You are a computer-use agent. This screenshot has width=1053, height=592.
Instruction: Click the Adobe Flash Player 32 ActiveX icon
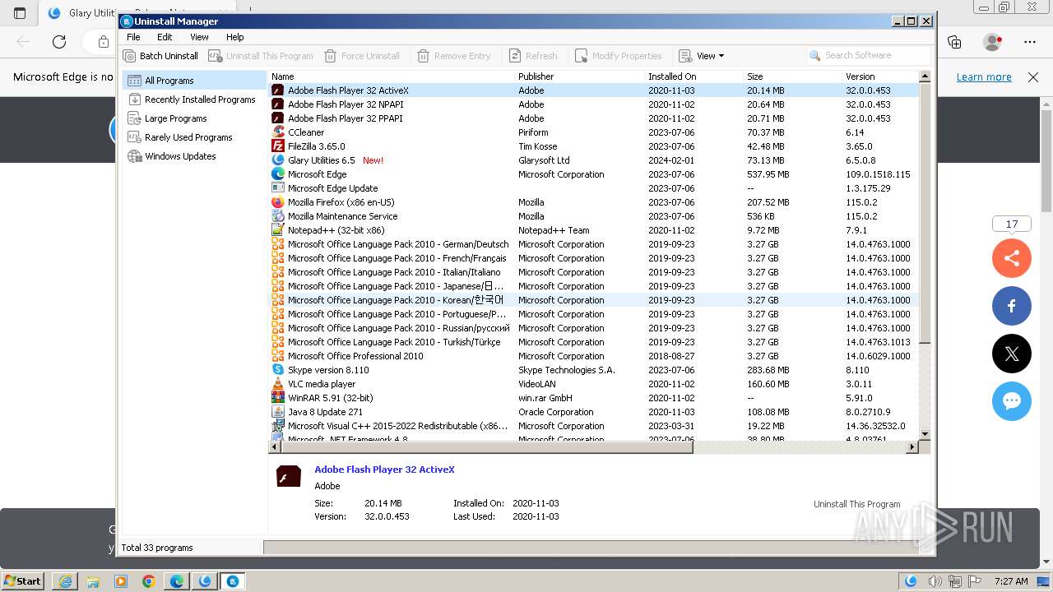[278, 90]
